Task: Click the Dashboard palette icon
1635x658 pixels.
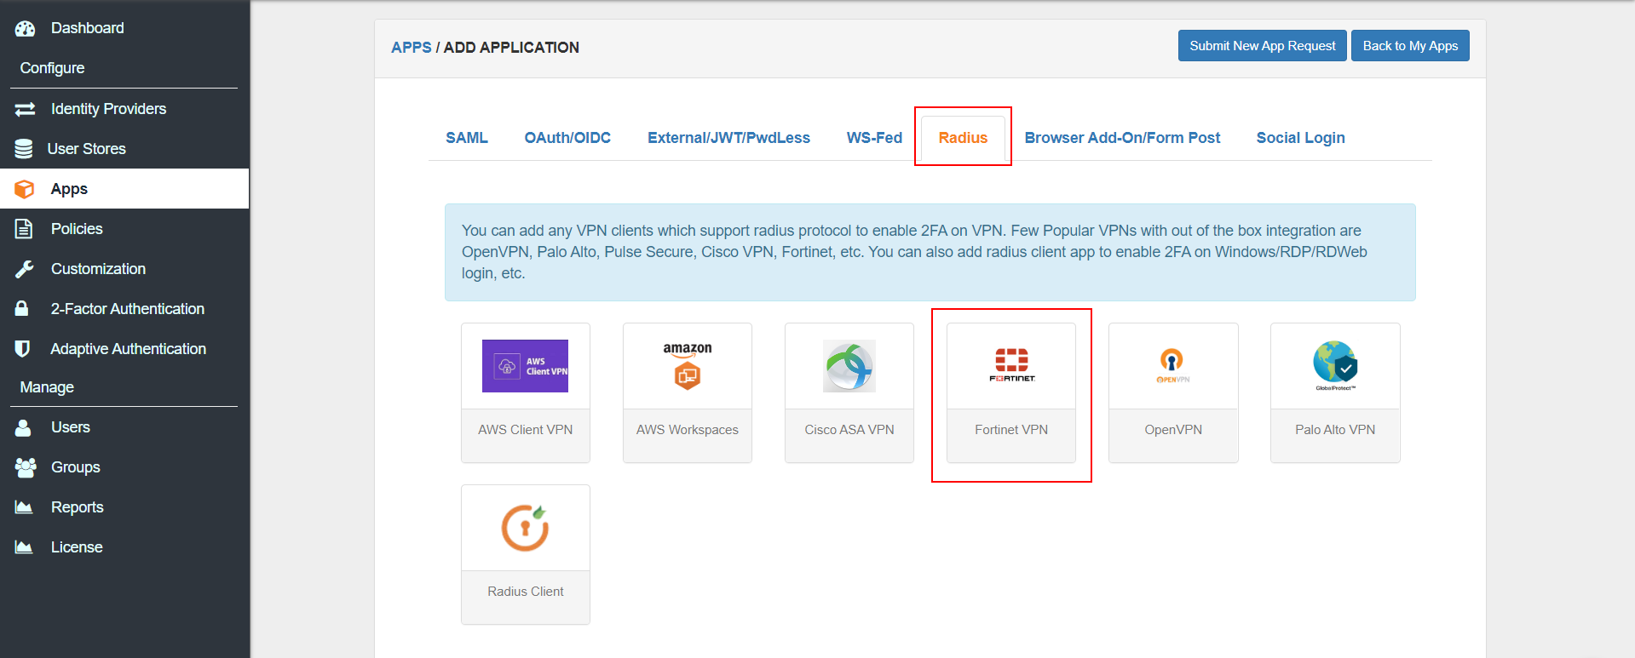Action: click(25, 28)
